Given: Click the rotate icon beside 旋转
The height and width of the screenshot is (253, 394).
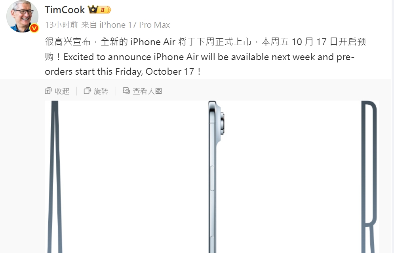Looking at the screenshot, I should [x=87, y=91].
